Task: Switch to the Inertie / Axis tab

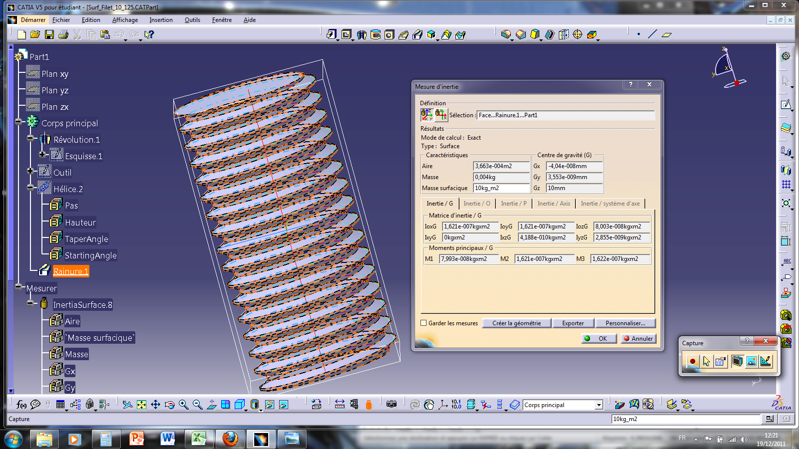Action: [x=553, y=204]
